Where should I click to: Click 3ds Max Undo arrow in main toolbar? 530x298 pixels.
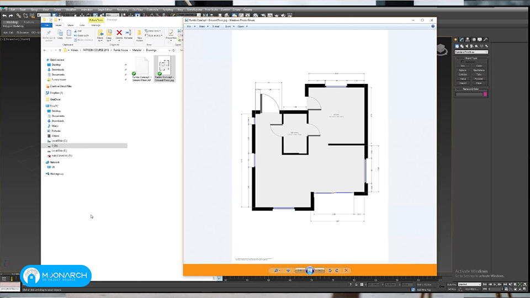[4, 15]
